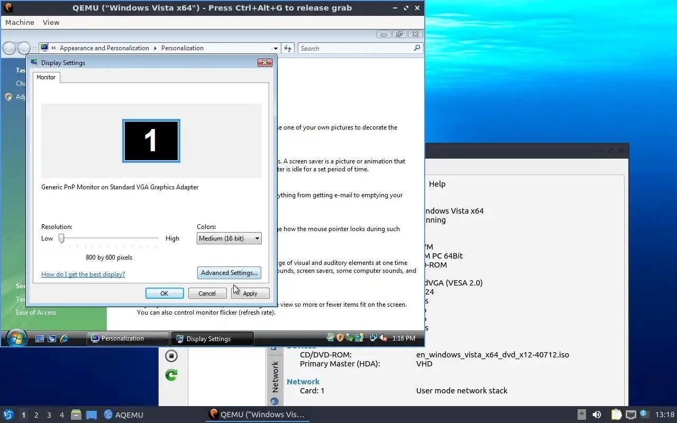Click Ease of Access in left pane
The width and height of the screenshot is (677, 423).
pos(36,312)
